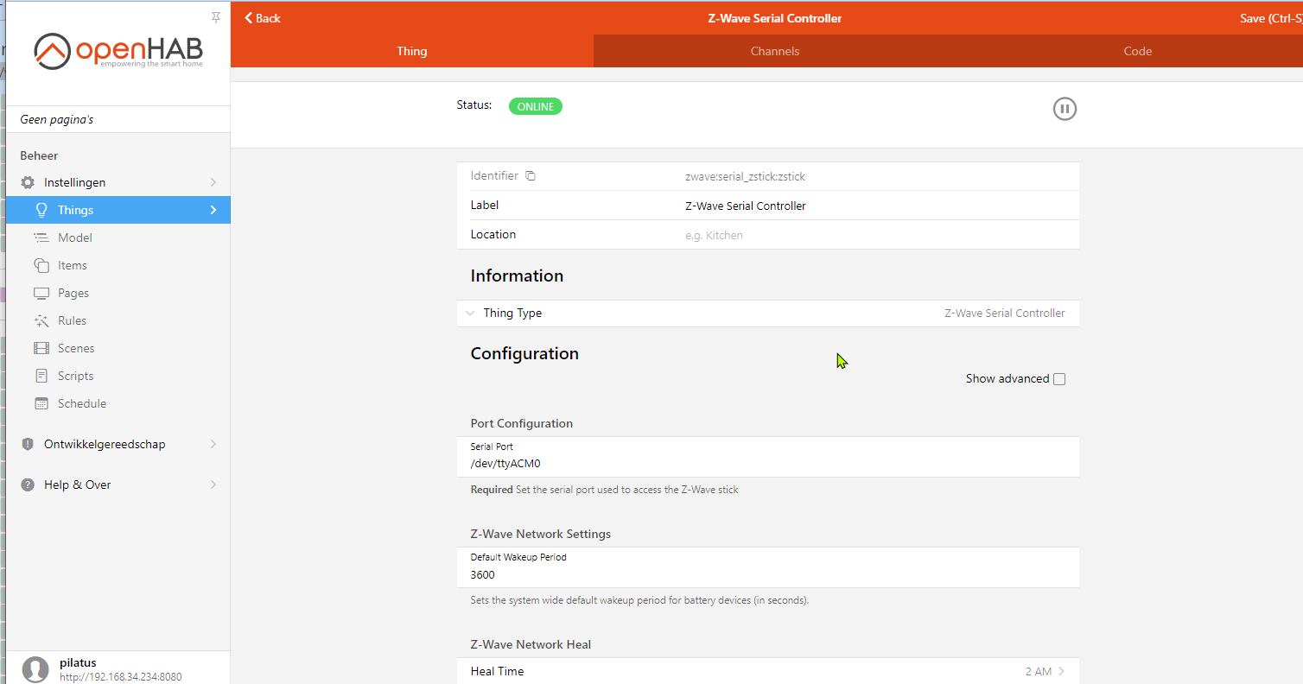Expand the Instellingen settings section

point(118,182)
